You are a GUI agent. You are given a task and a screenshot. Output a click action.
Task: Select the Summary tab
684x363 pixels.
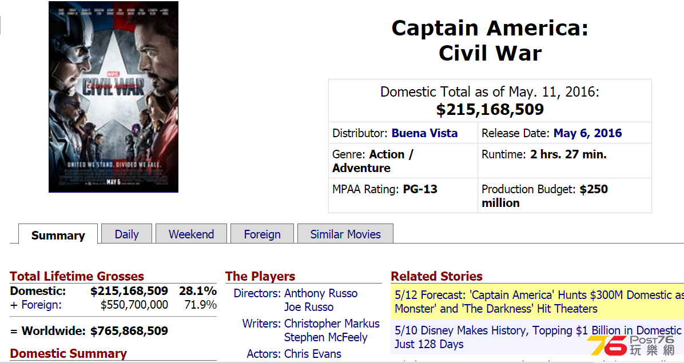[x=58, y=235]
